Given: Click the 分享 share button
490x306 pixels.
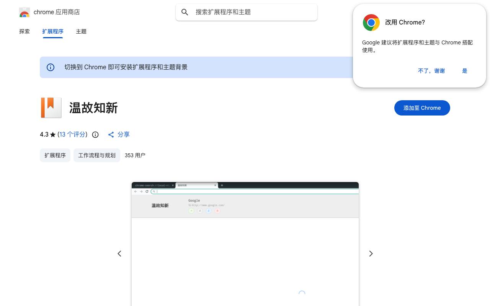Looking at the screenshot, I should pyautogui.click(x=119, y=134).
